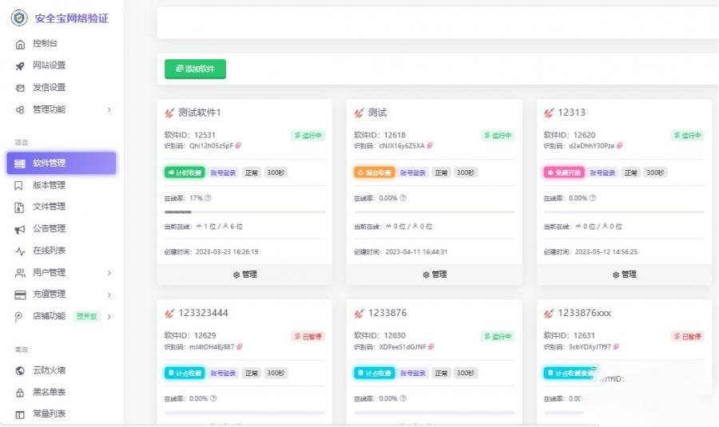
Task: Click 已暂停 status on 123323444 card
Action: pos(308,337)
